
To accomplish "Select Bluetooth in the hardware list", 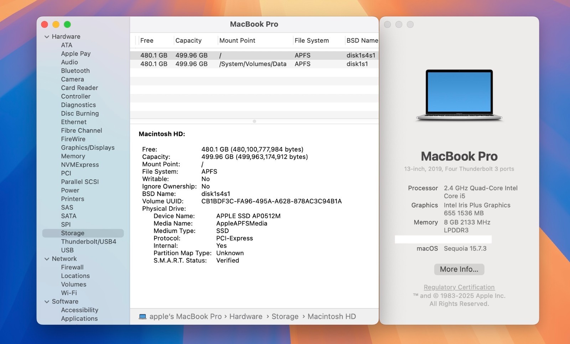I will [x=75, y=71].
